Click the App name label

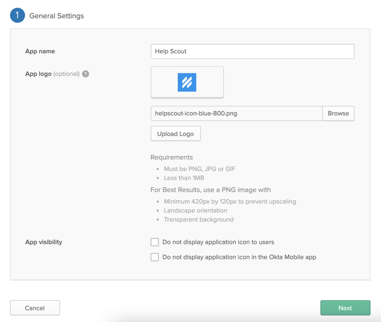(40, 51)
